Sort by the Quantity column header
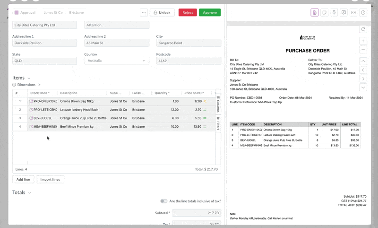 tap(162, 93)
